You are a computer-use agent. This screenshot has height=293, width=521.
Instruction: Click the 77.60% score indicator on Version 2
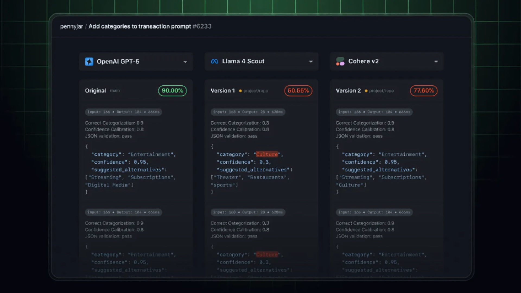(x=424, y=91)
